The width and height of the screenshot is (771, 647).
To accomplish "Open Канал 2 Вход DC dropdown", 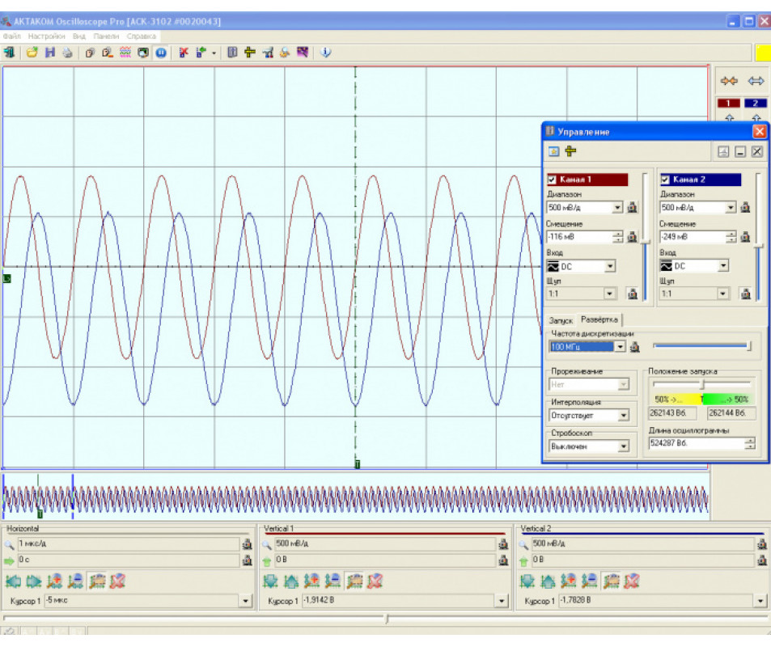I will pos(722,266).
